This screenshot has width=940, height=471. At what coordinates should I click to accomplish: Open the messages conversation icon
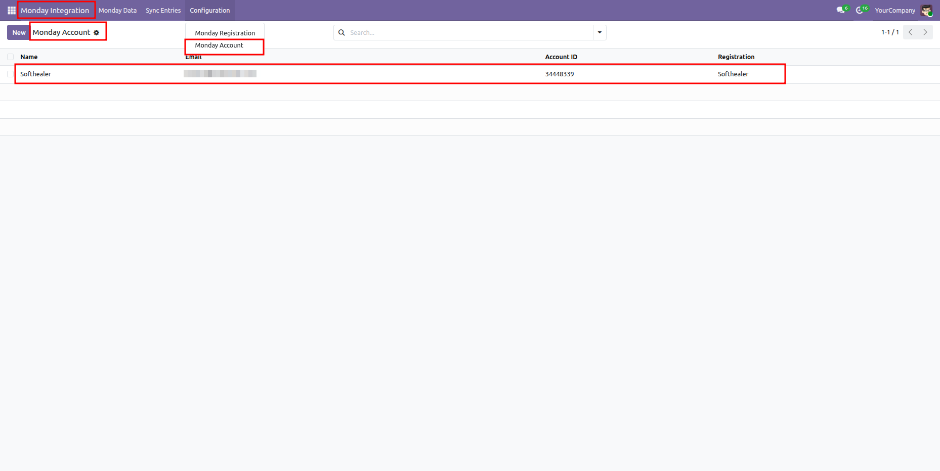coord(841,10)
